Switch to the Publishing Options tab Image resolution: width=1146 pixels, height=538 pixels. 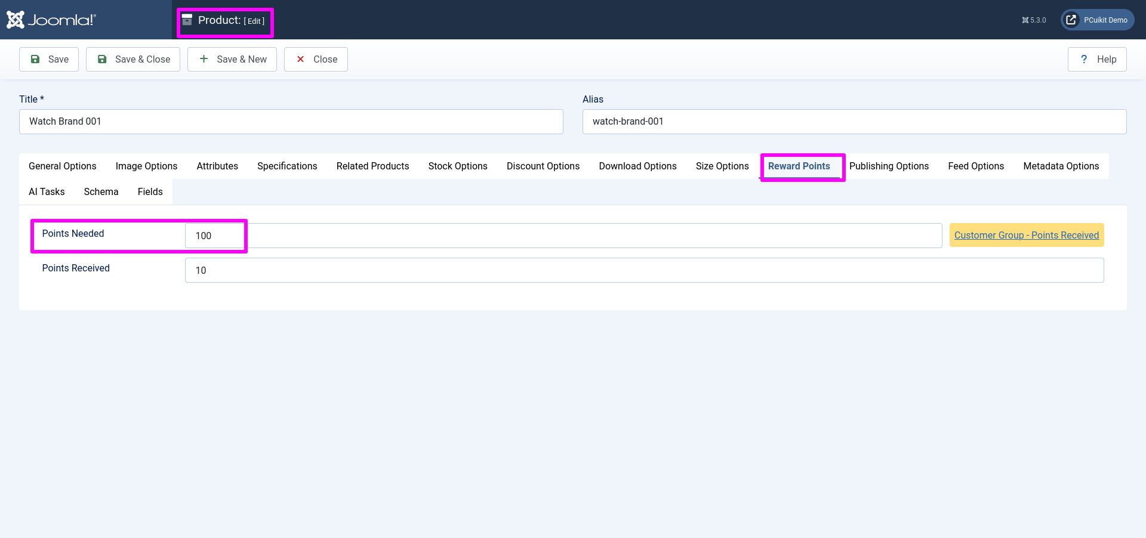pos(889,166)
